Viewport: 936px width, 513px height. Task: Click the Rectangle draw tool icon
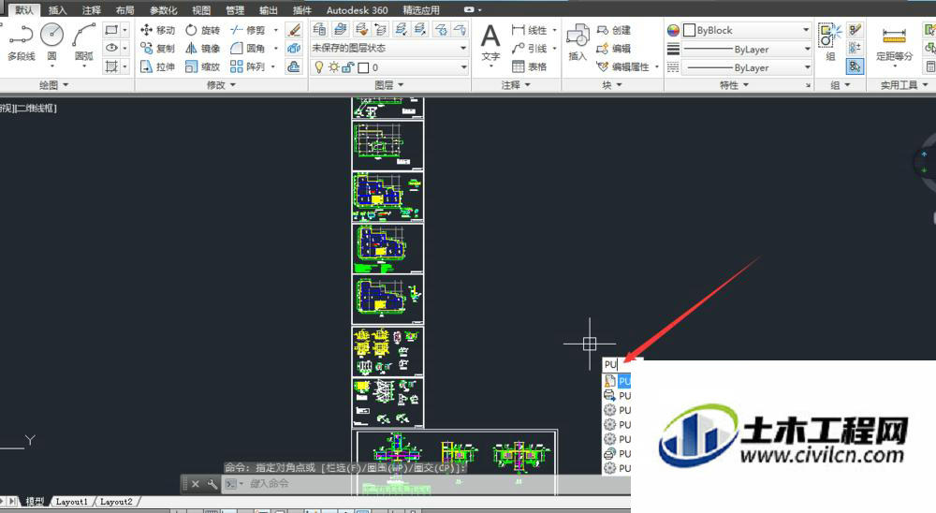tap(111, 29)
